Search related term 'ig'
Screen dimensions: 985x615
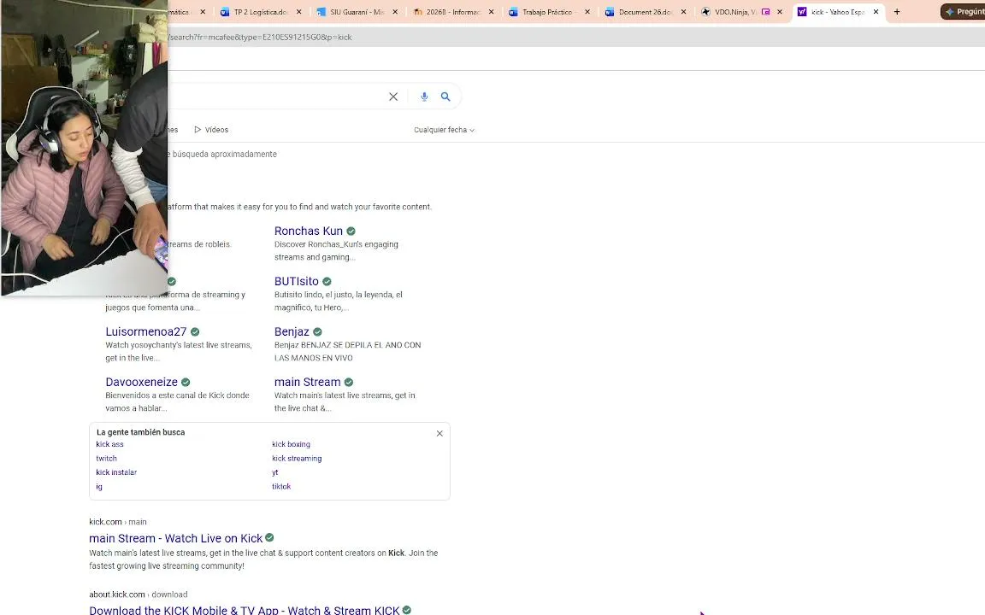pyautogui.click(x=98, y=487)
